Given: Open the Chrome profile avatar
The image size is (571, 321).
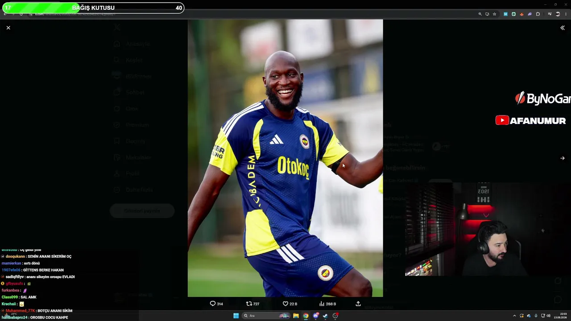Looking at the screenshot, I should click(x=558, y=14).
